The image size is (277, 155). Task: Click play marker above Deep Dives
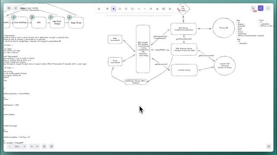coord(69,17)
